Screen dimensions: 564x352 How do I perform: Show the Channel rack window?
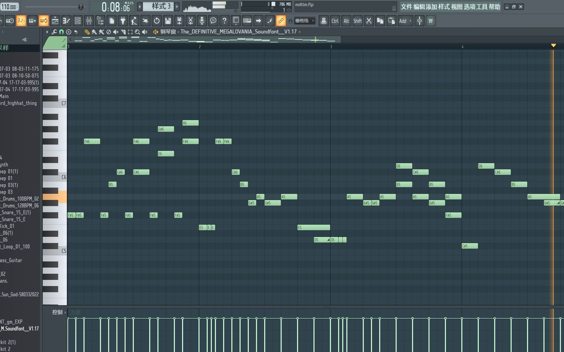78,21
